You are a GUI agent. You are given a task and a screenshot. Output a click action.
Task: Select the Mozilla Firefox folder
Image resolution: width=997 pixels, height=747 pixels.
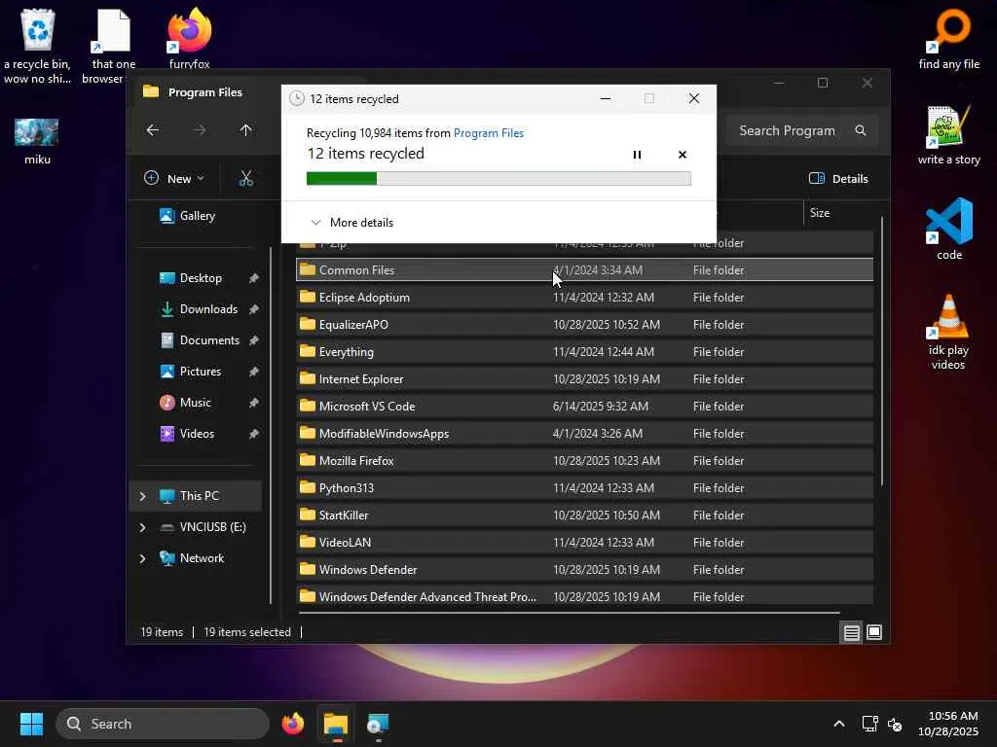click(x=584, y=461)
